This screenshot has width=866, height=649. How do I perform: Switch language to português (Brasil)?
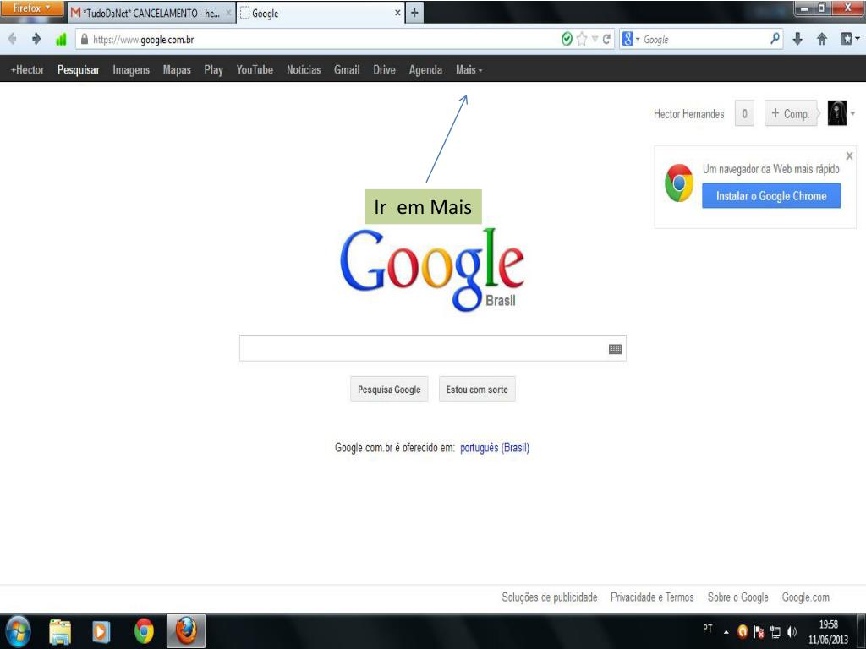click(x=495, y=448)
